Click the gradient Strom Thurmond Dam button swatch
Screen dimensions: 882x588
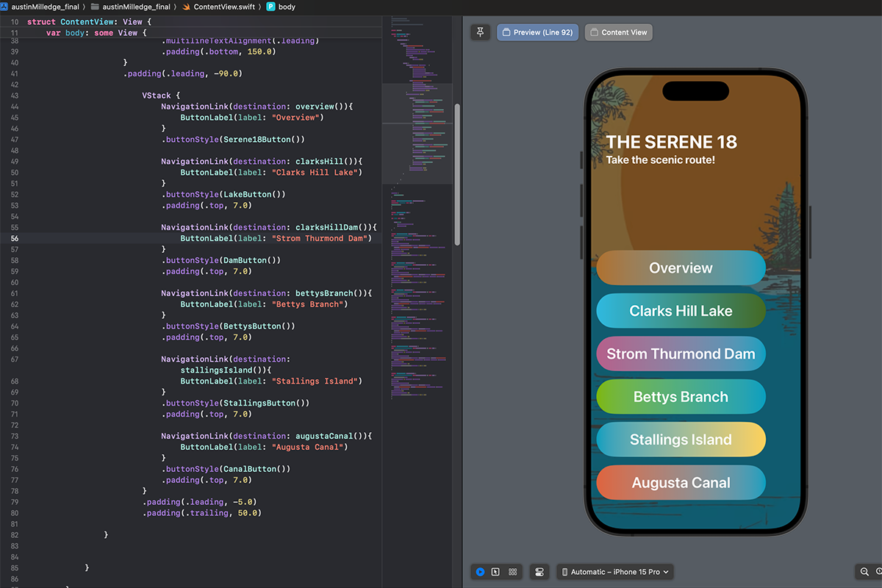[680, 354]
